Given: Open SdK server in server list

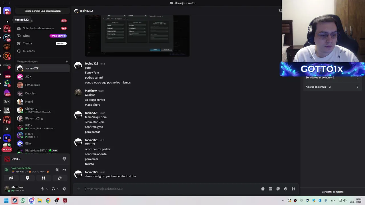Looking at the screenshot, I should click(x=7, y=101).
